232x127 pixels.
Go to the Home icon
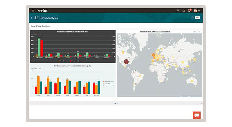(184, 10)
